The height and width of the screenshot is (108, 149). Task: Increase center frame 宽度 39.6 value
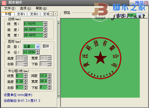tap(49, 80)
